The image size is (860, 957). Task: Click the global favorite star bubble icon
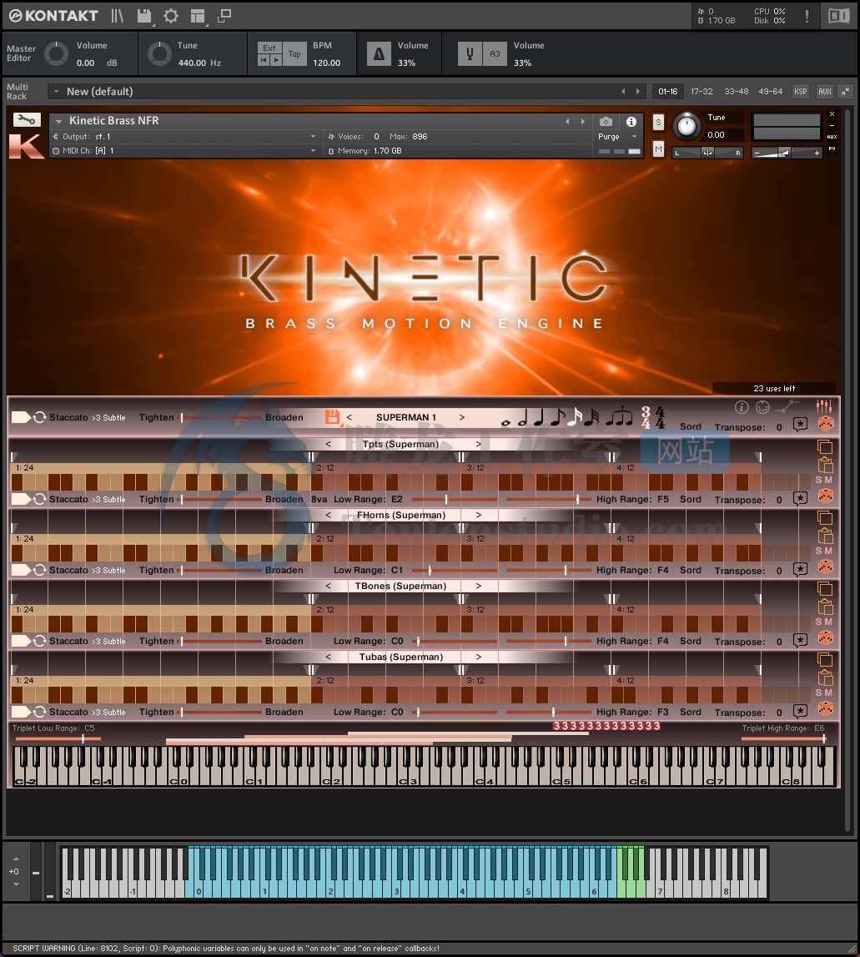(800, 424)
